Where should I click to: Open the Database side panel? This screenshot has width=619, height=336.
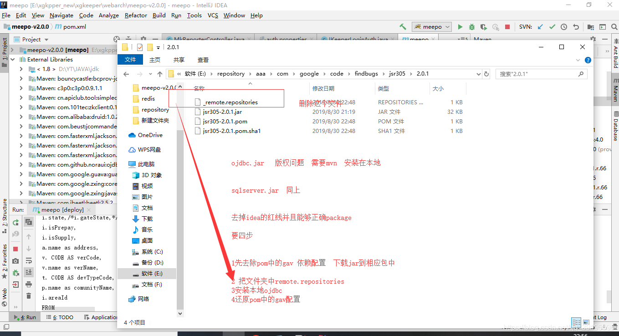point(615,126)
